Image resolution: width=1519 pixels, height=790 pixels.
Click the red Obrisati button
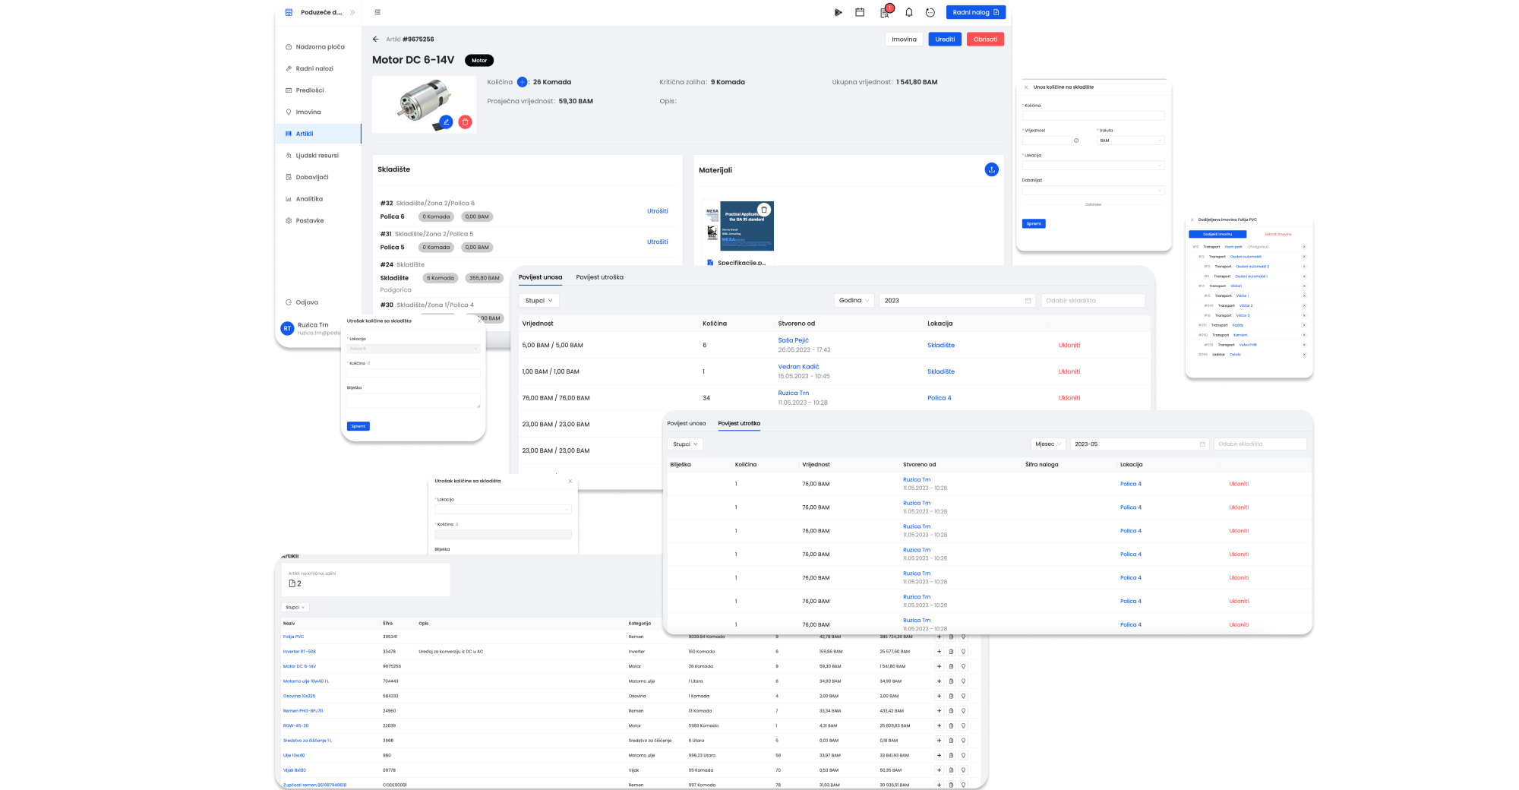pos(985,39)
